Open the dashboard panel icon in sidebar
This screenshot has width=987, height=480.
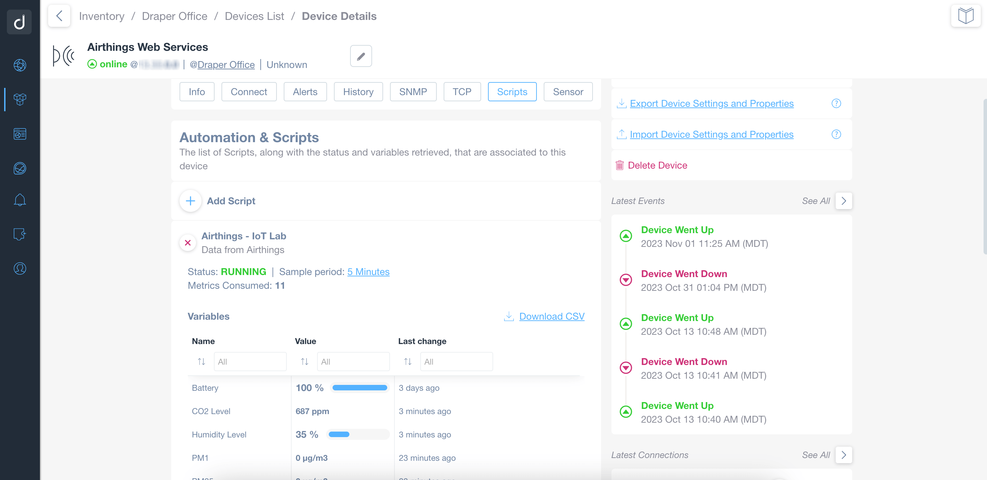(x=20, y=134)
